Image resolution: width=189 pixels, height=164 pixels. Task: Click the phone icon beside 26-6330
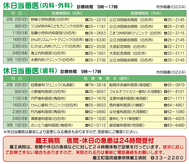coord(86,40)
